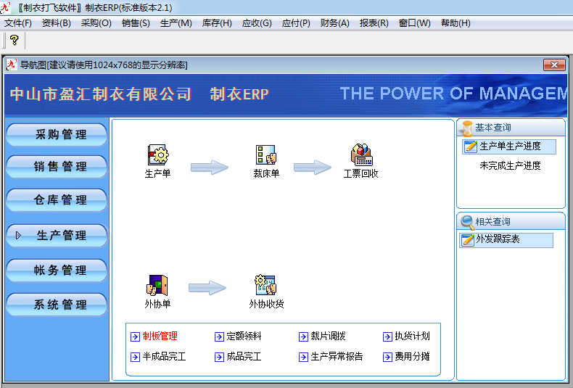Click the hourglass icon of 基本查询
The width and height of the screenshot is (573, 388).
pyautogui.click(x=466, y=128)
